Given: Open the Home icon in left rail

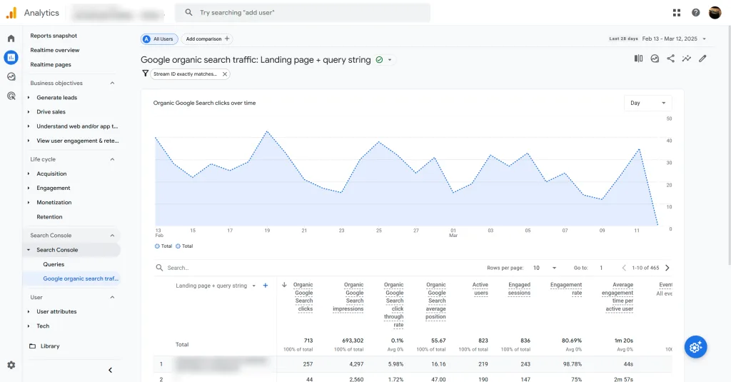Looking at the screenshot, I should 11,39.
